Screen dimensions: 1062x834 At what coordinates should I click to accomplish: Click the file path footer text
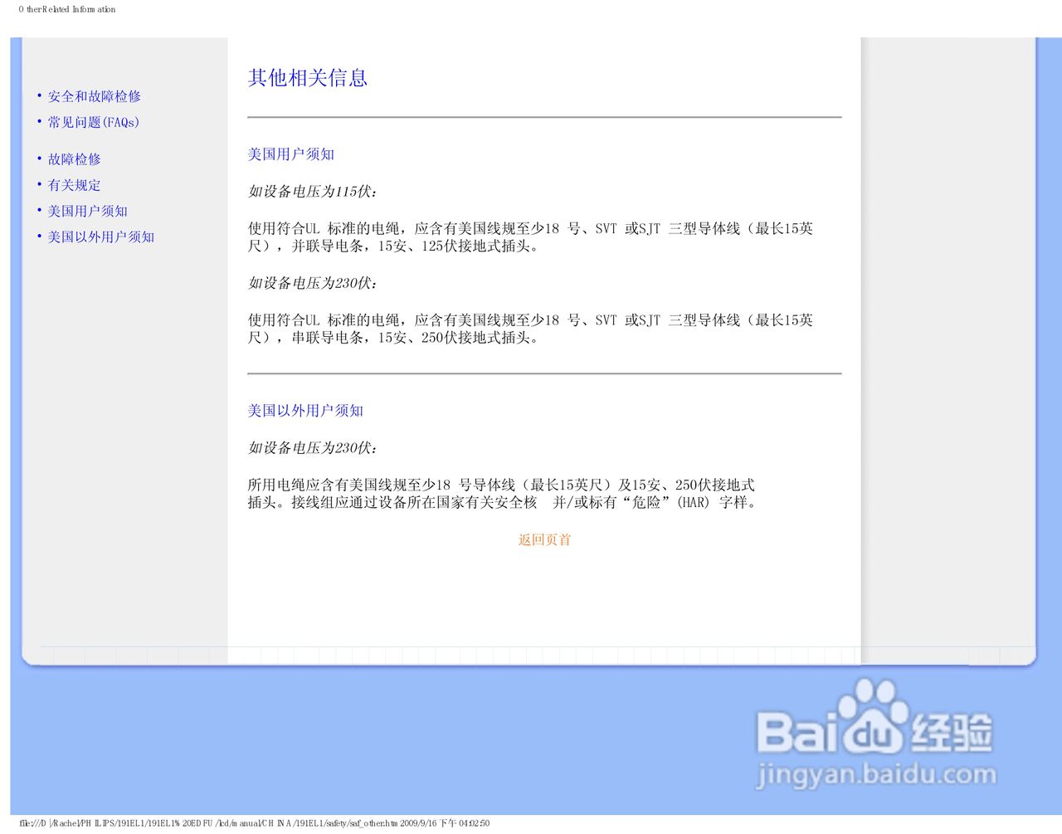pos(254,823)
